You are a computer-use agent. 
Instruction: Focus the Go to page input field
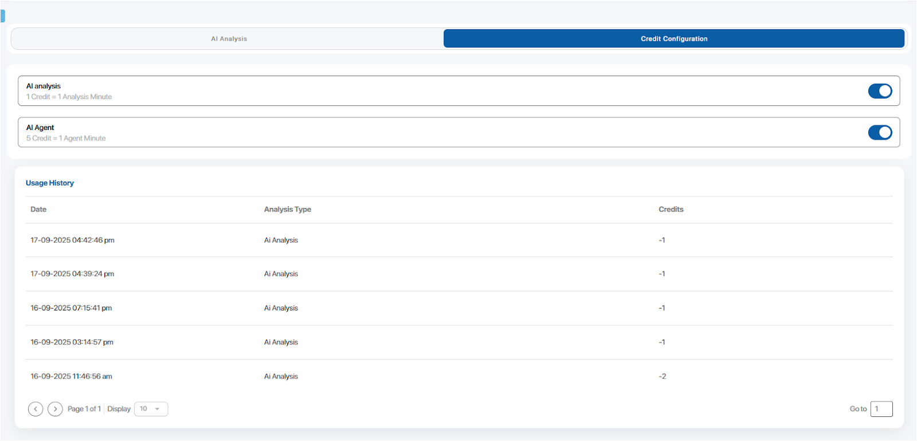pyautogui.click(x=881, y=409)
